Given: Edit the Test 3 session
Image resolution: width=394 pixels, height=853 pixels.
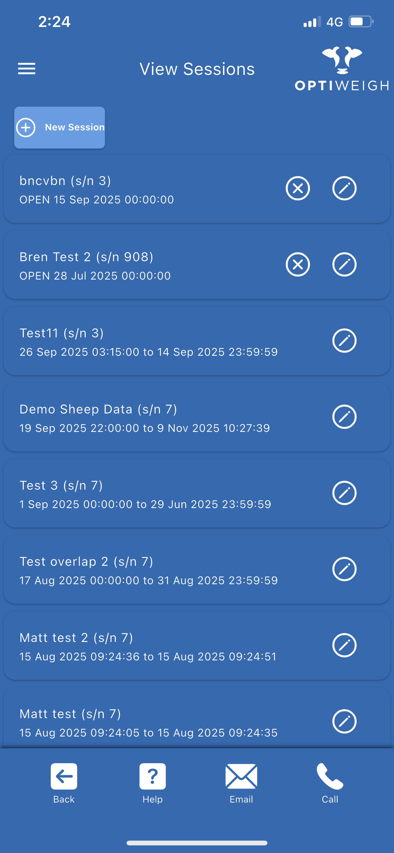Looking at the screenshot, I should [344, 493].
